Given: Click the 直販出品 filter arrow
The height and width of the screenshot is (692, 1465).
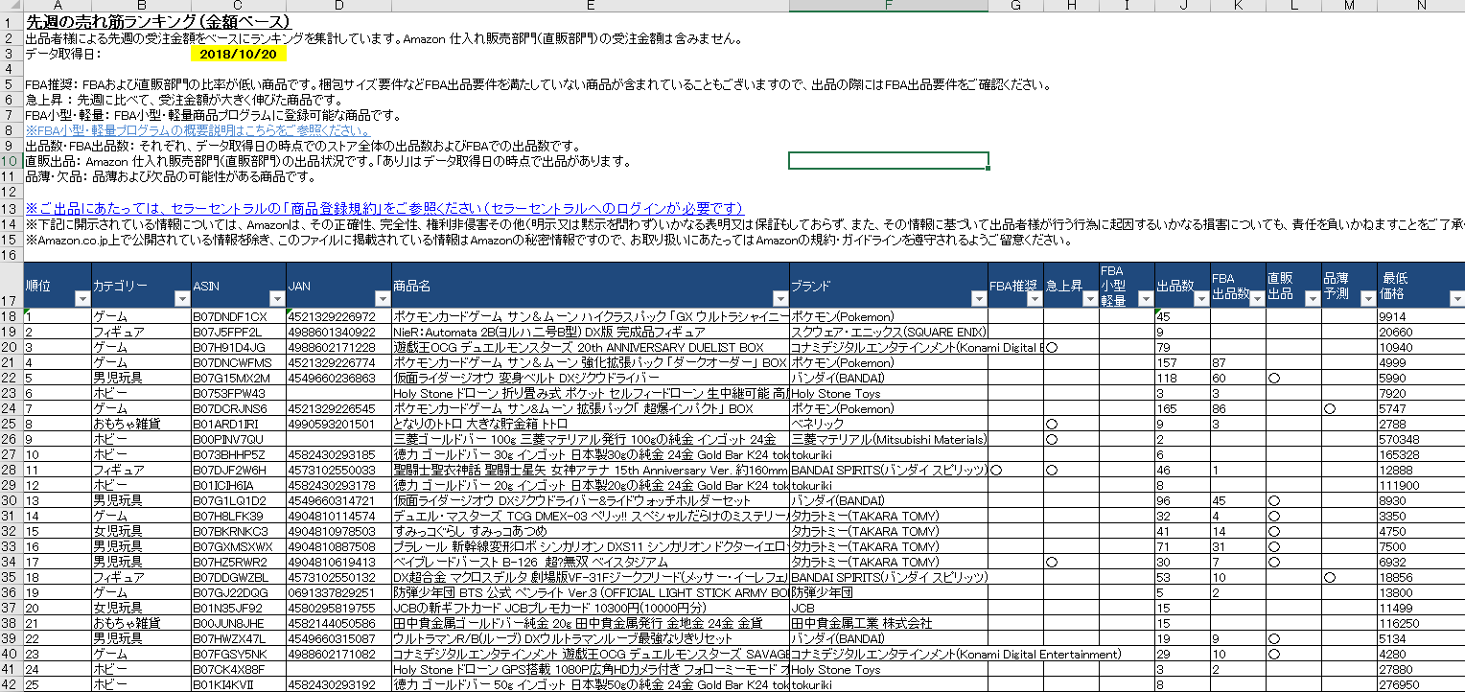Looking at the screenshot, I should click(x=1311, y=299).
